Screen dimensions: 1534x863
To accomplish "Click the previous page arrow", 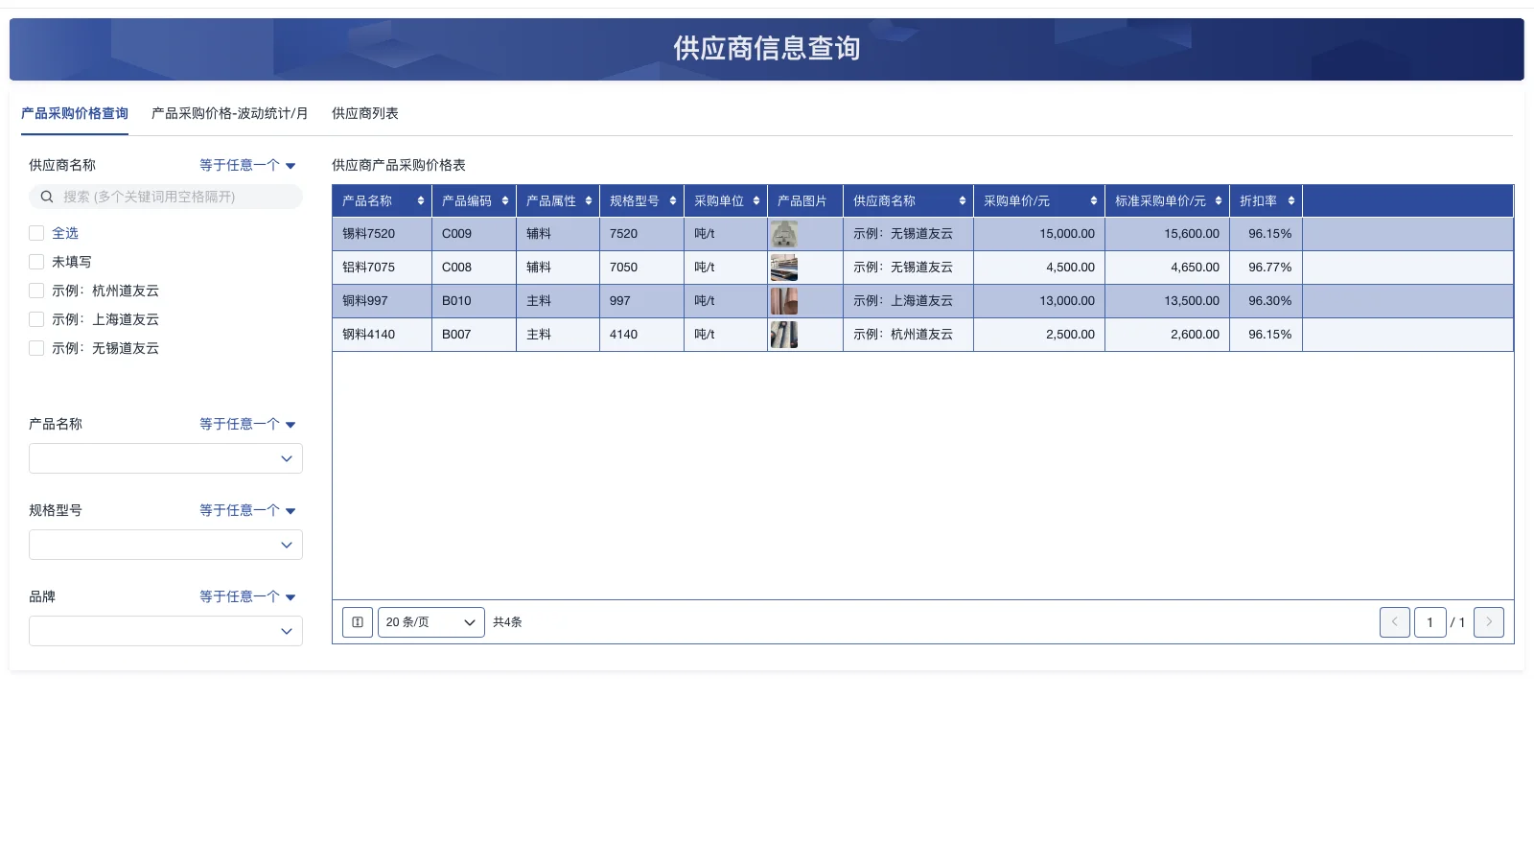I will (x=1394, y=621).
